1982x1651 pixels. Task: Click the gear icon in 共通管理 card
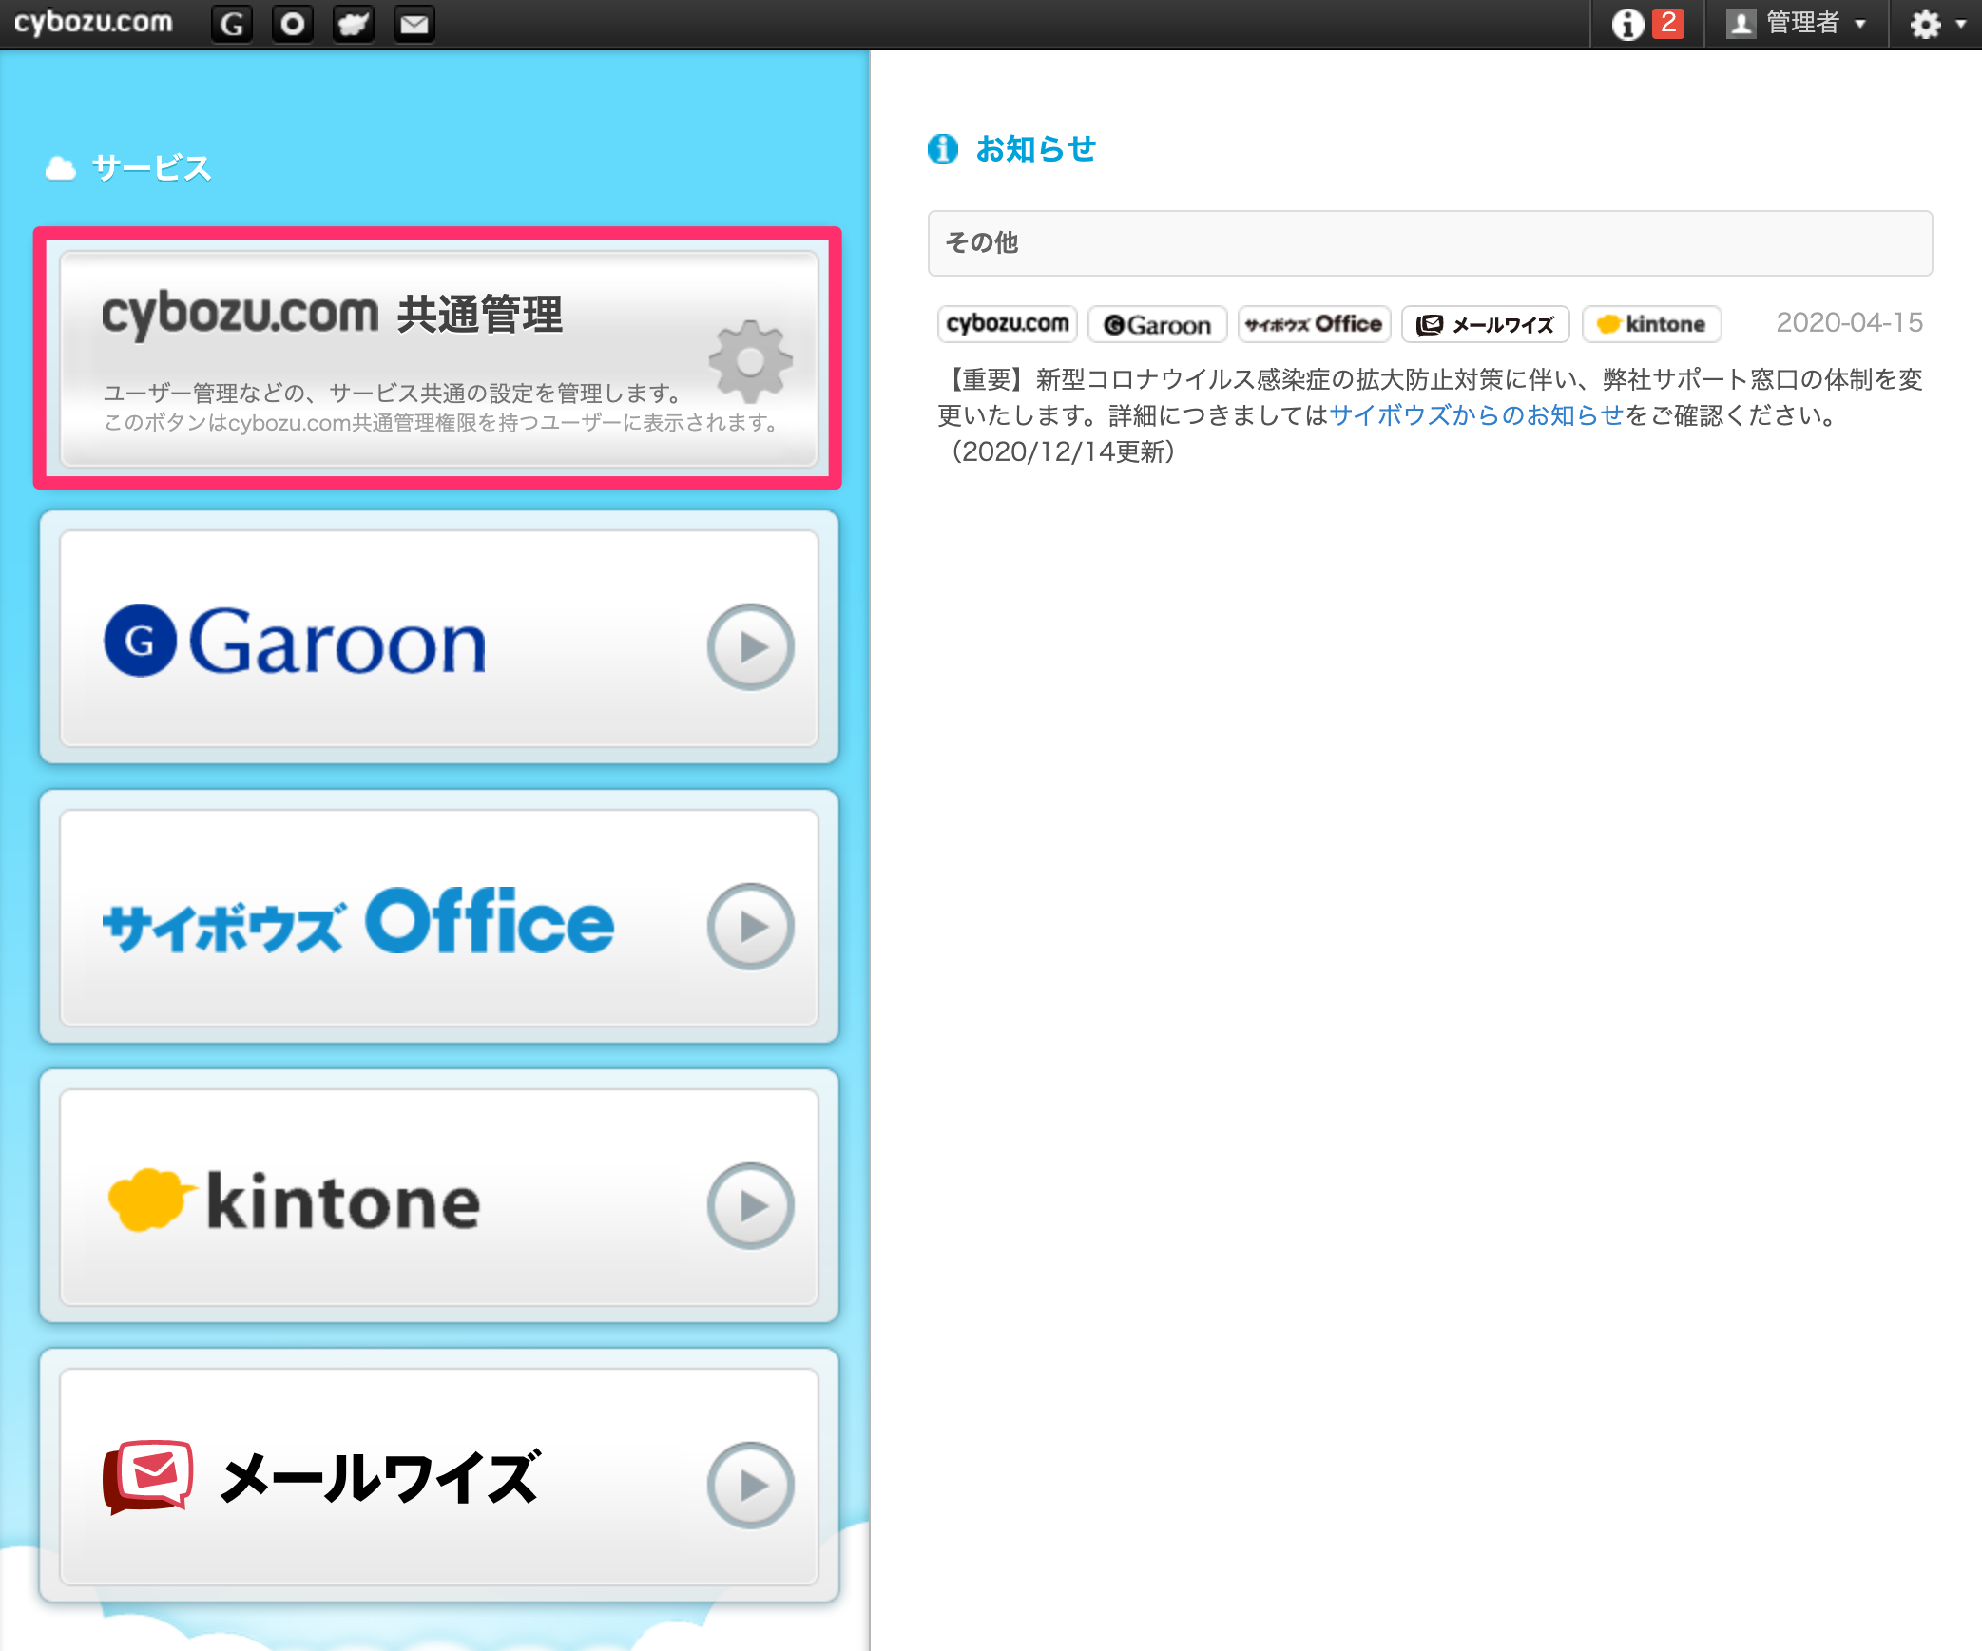click(750, 361)
